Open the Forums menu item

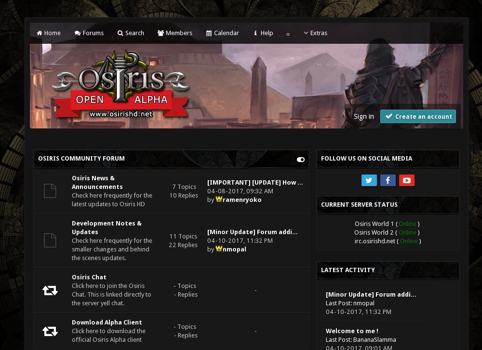point(89,33)
